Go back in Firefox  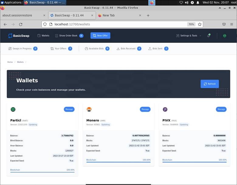(5, 24)
